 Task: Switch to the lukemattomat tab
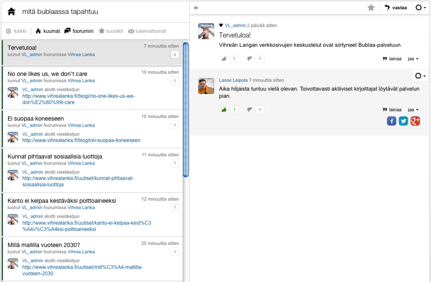coord(147,31)
